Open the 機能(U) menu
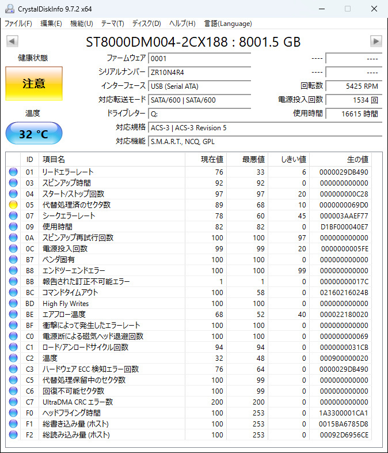388x453 pixels. click(82, 24)
